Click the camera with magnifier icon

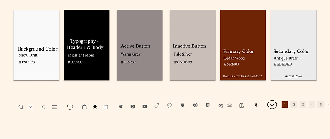pyautogui.click(x=221, y=106)
